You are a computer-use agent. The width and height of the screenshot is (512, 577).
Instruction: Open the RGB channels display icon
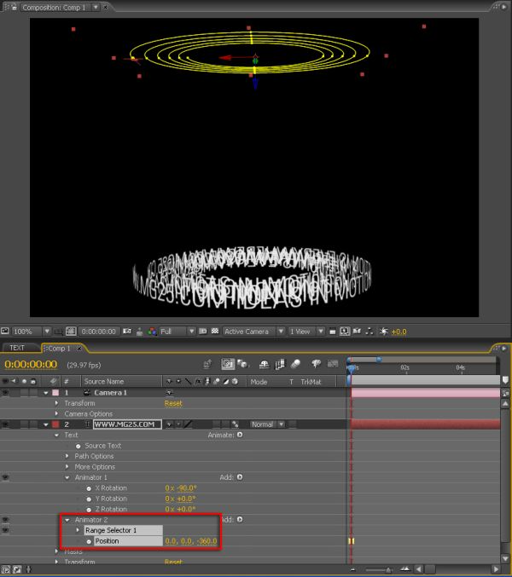coord(152,332)
